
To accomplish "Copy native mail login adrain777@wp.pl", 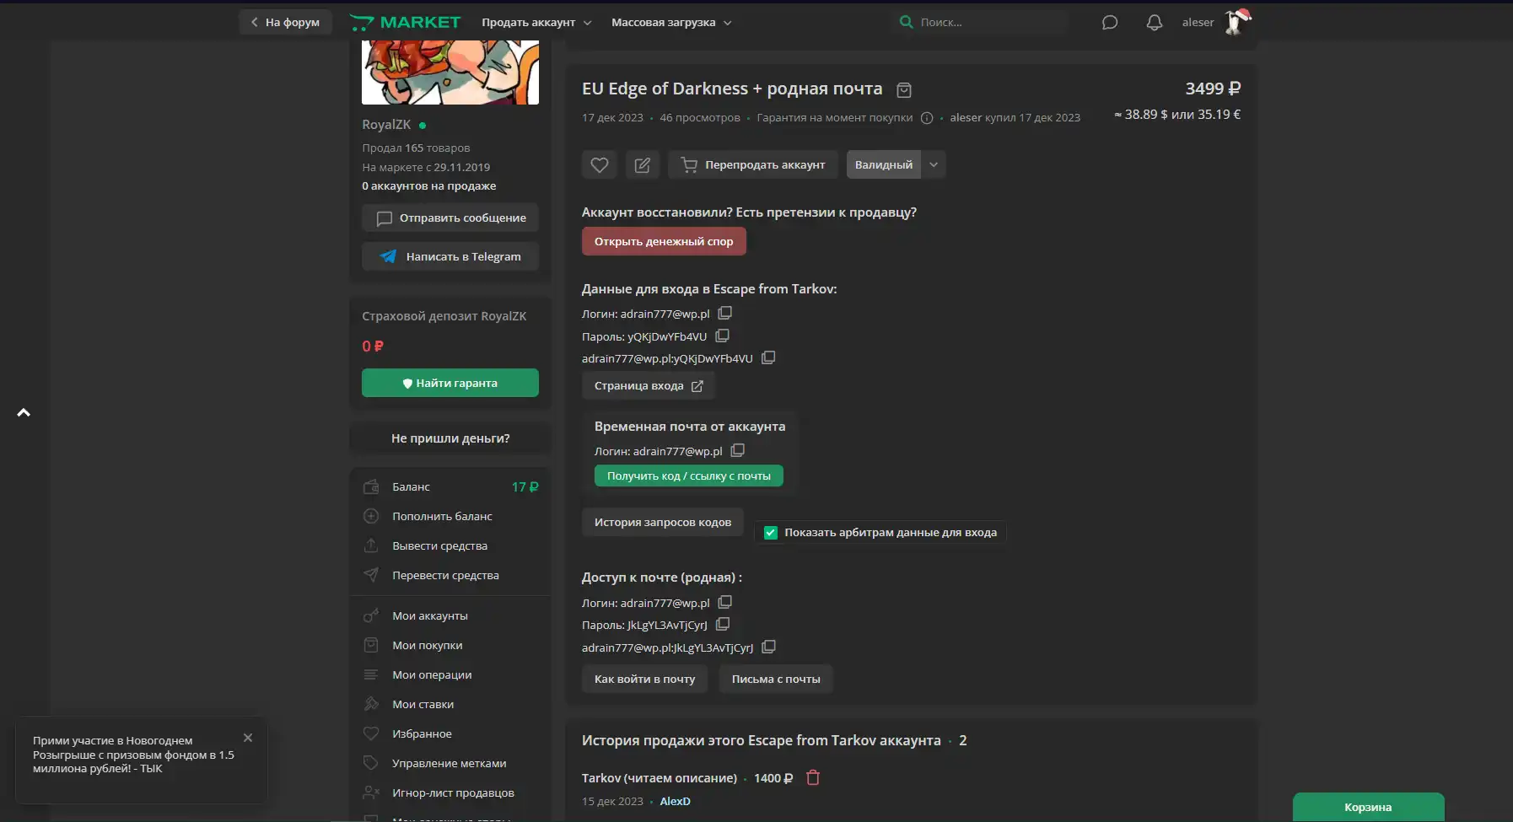I will [x=725, y=602].
